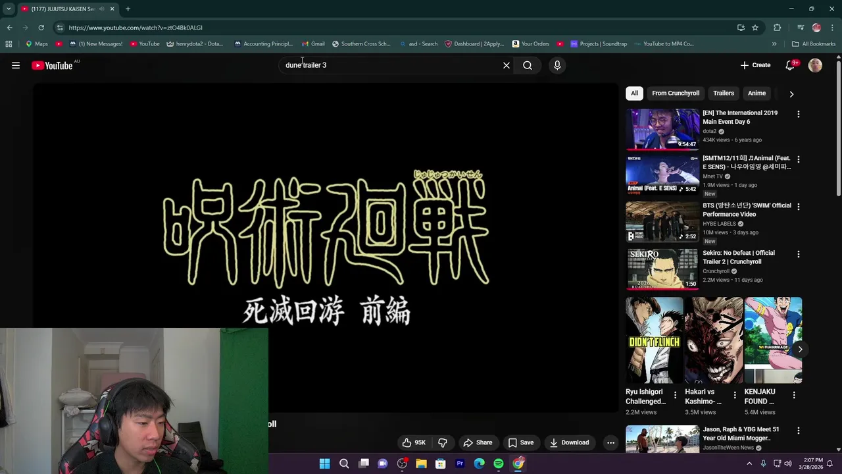Select the Trailers filter chip
This screenshot has height=474, width=842.
click(724, 93)
